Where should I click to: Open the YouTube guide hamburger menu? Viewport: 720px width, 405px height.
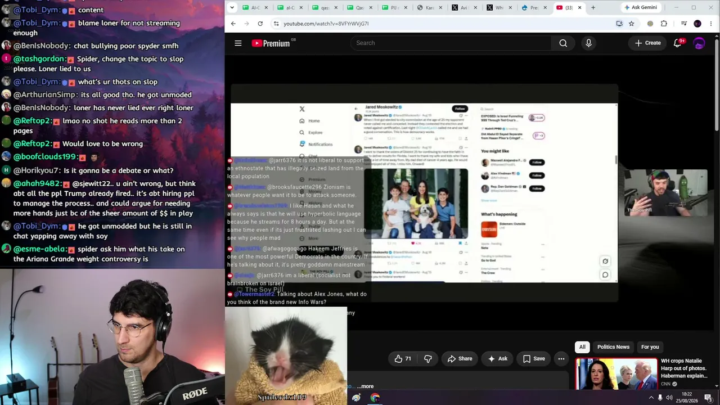[x=238, y=43]
